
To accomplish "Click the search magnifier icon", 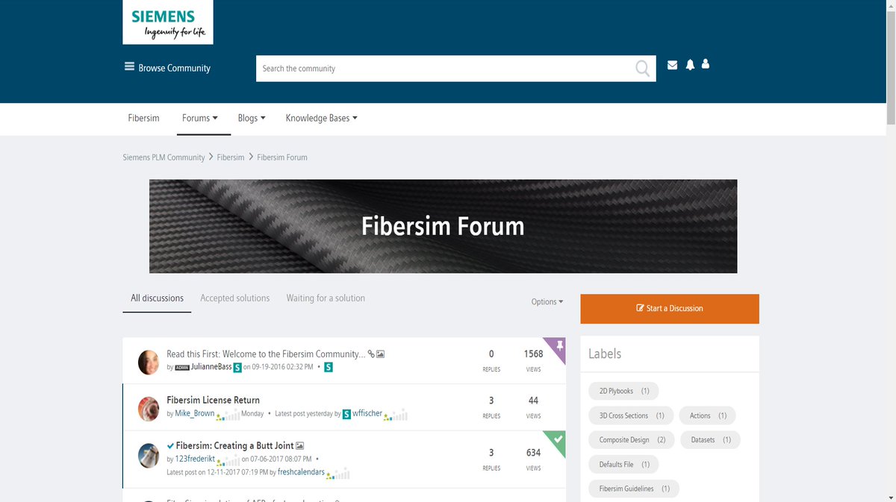I will point(642,69).
